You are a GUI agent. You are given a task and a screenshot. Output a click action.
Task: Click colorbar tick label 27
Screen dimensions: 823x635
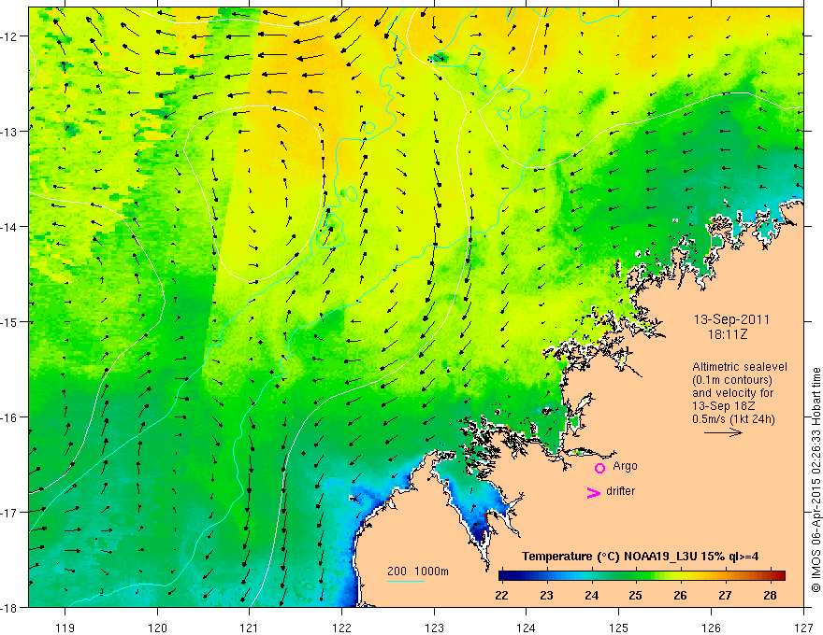(x=725, y=596)
